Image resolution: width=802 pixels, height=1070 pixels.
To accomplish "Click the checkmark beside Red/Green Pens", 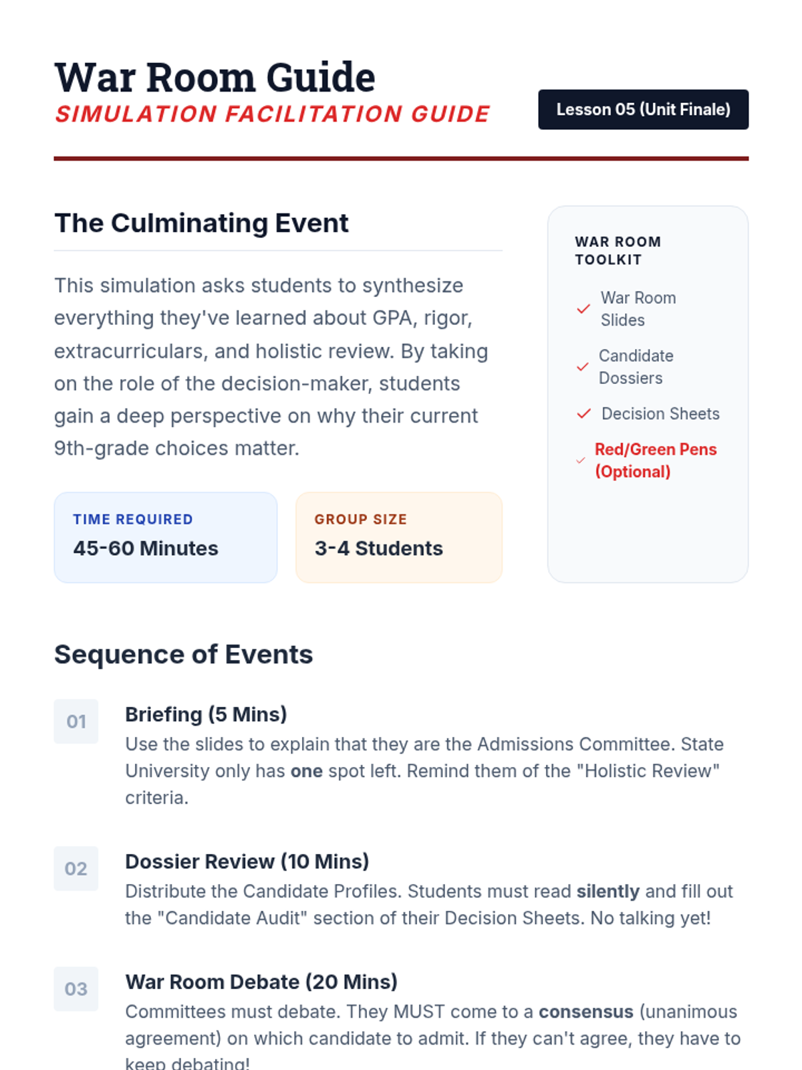I will pyautogui.click(x=581, y=460).
